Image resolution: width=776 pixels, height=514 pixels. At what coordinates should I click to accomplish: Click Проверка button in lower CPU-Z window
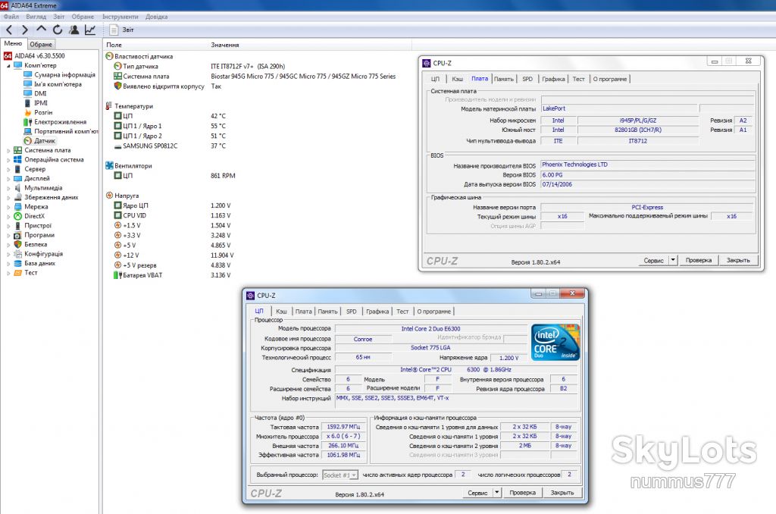pyautogui.click(x=522, y=493)
